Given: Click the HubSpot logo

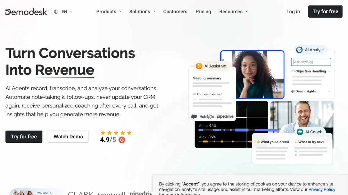Looking at the screenshot, I should [x=207, y=117].
